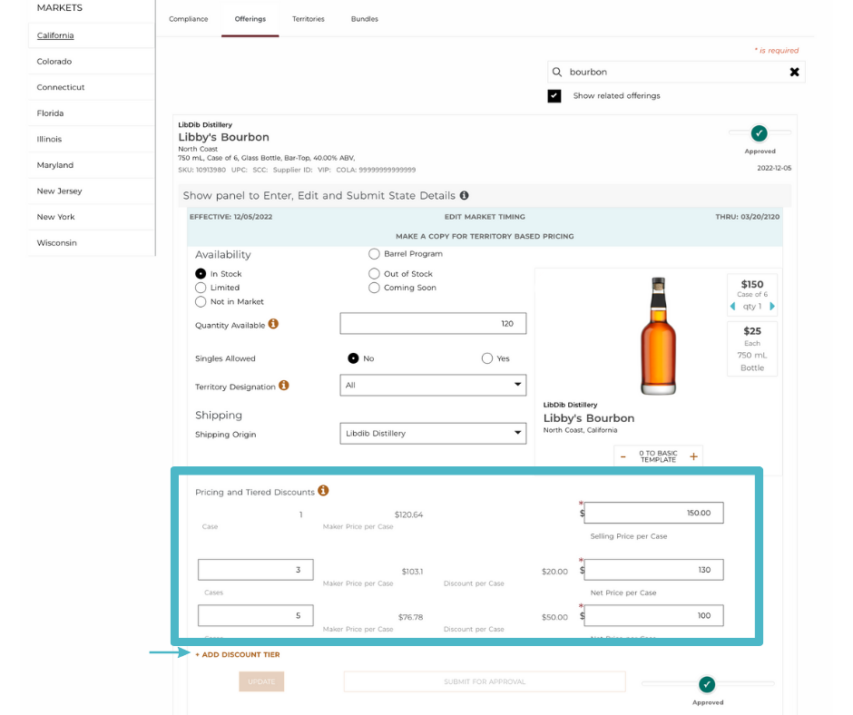Expand the Show panel State Details bar

pyautogui.click(x=485, y=195)
